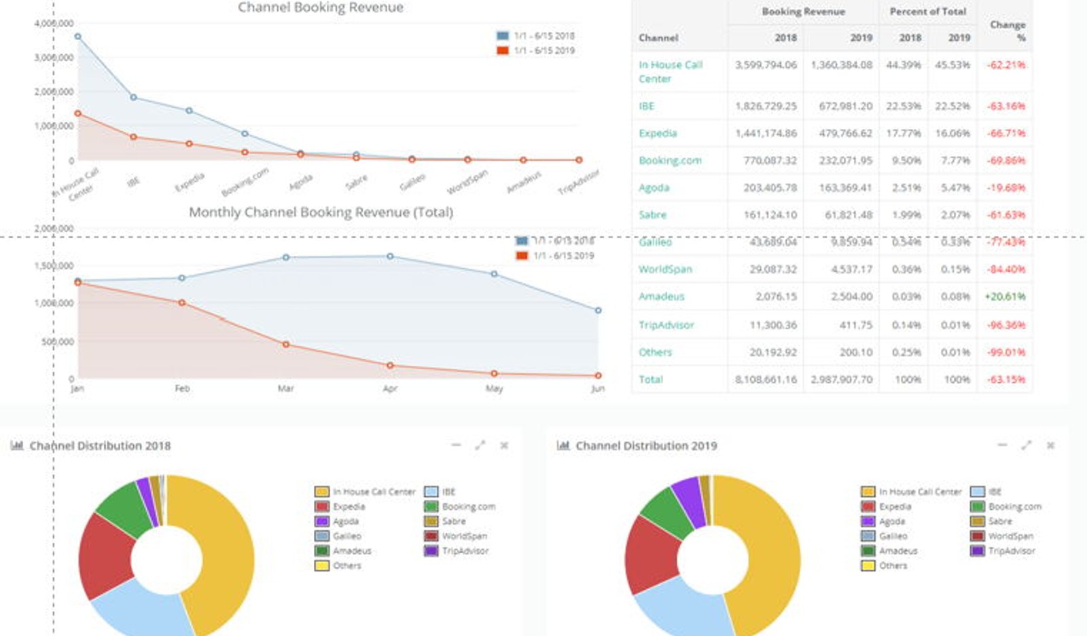Open the WorldSpan channel link
Image resolution: width=1087 pixels, height=636 pixels.
(x=665, y=269)
